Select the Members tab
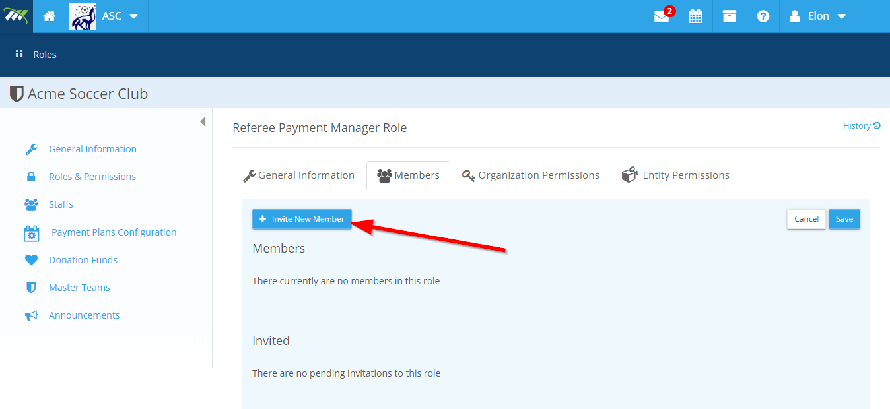Image resolution: width=890 pixels, height=409 pixels. [x=408, y=175]
